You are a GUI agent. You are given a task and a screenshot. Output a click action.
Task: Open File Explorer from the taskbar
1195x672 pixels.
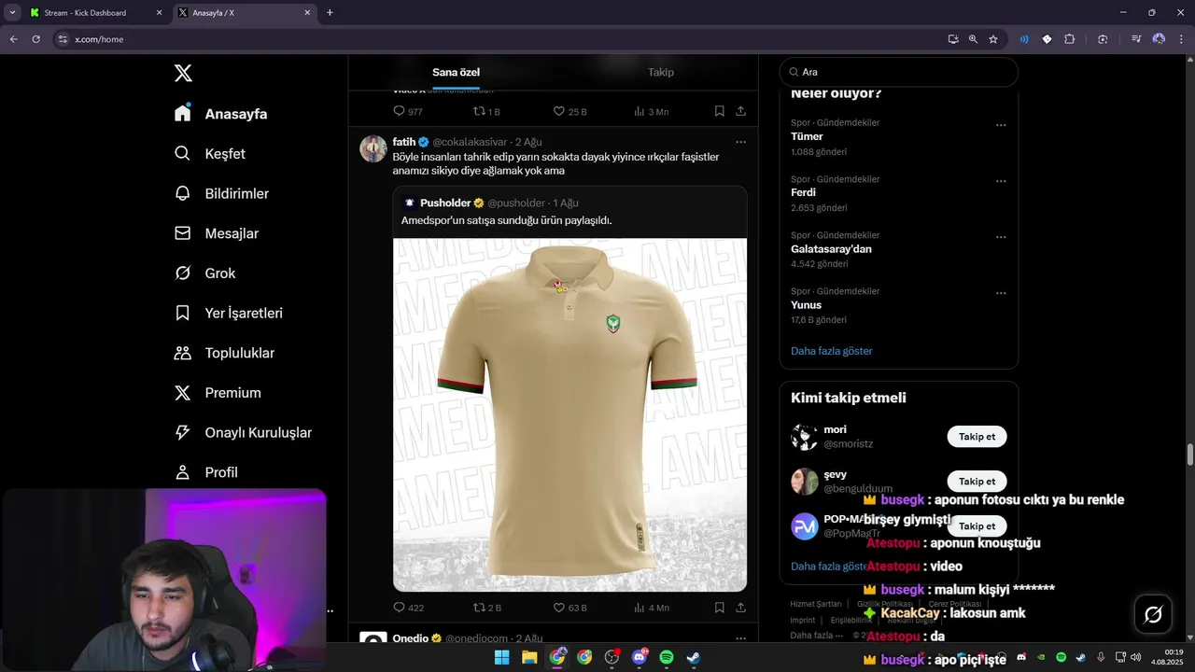click(x=529, y=657)
